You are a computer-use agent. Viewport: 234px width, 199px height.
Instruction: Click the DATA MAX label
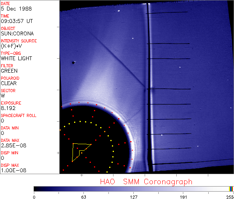pos(10,140)
